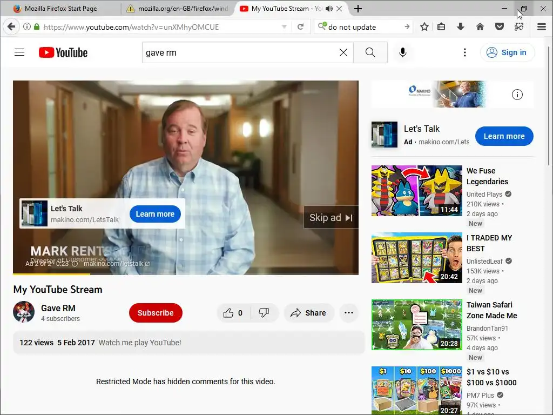
Task: Click the My YouTube Stream video title
Action: 58,290
